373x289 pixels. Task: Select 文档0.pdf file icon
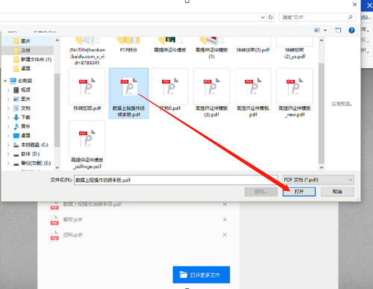pos(170,87)
